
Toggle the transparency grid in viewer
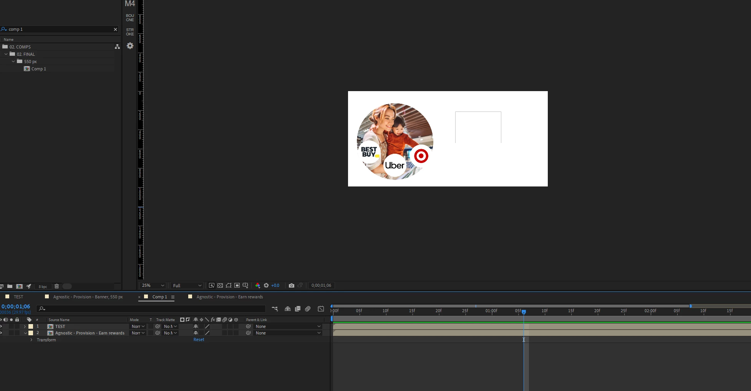[220, 286]
